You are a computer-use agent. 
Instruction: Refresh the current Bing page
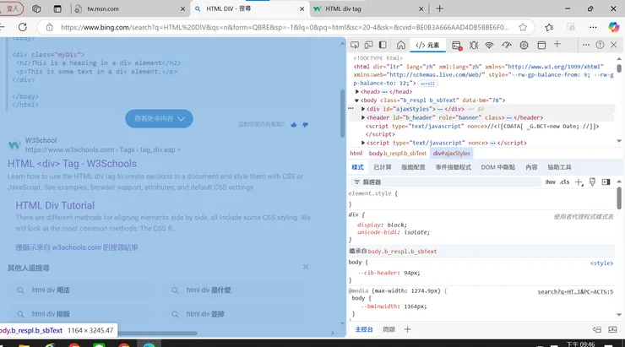click(x=23, y=27)
